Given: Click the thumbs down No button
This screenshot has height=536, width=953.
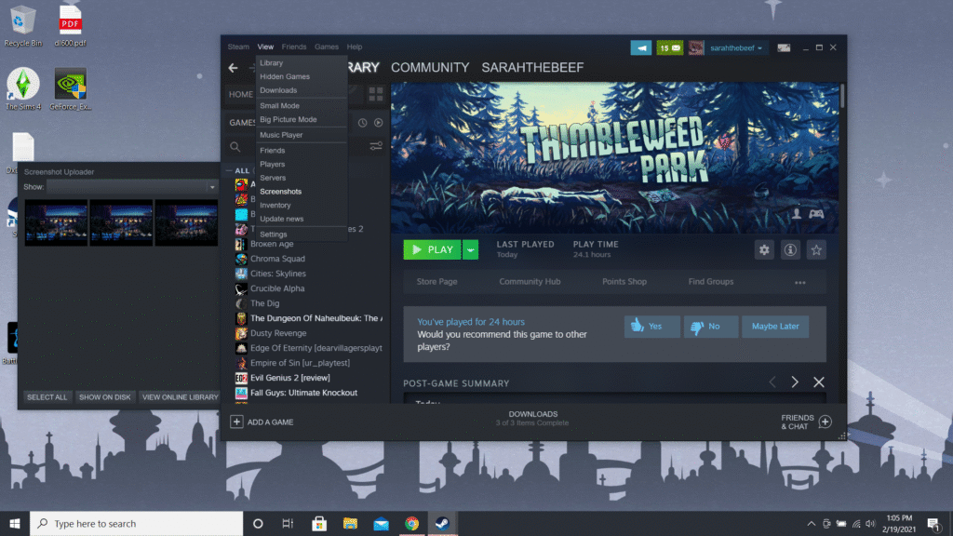Looking at the screenshot, I should [710, 327].
